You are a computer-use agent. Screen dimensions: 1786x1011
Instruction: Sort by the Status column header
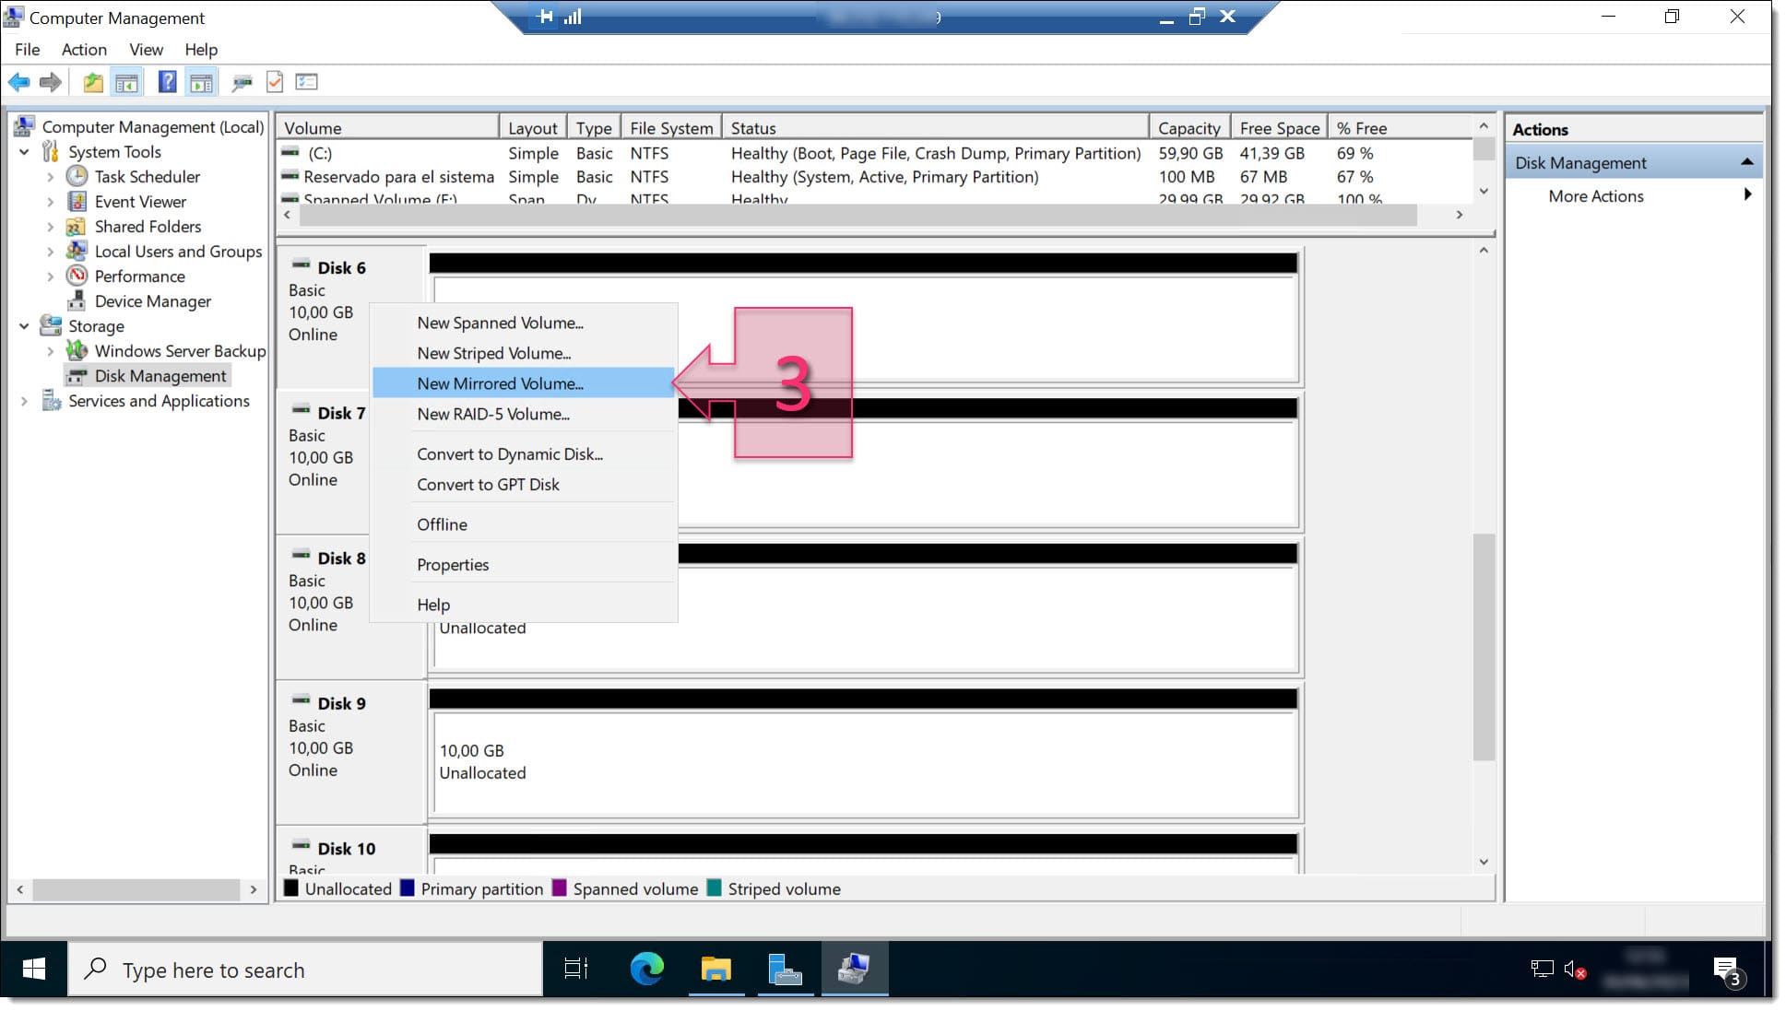click(936, 128)
